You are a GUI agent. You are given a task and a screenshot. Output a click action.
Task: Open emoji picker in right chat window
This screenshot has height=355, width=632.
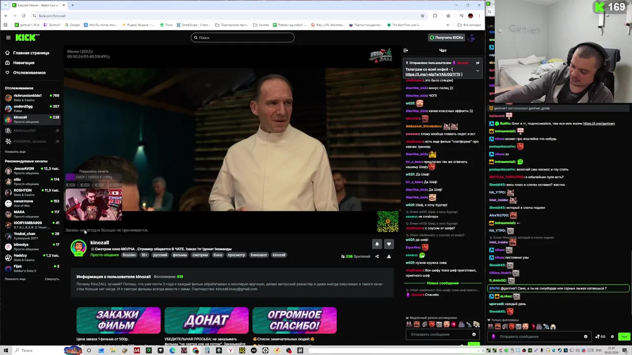[586, 337]
